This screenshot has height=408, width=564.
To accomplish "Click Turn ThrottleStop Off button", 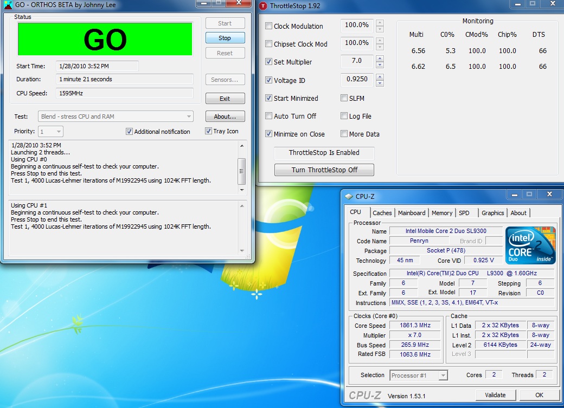I will click(x=324, y=170).
